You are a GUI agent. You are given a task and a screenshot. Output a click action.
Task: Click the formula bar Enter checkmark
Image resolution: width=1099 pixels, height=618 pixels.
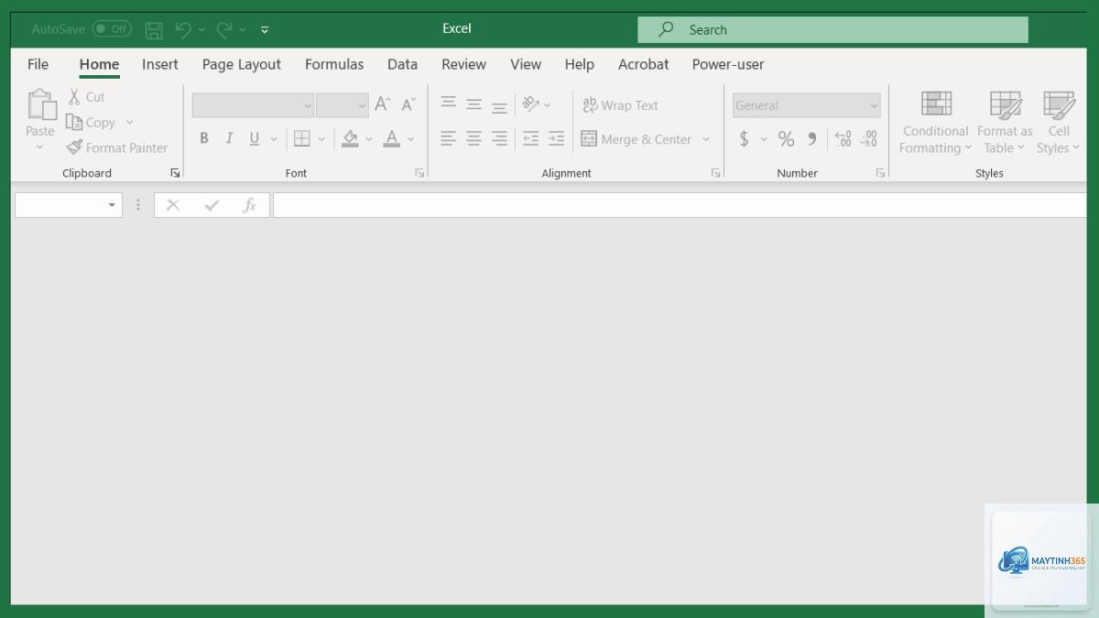tap(212, 205)
